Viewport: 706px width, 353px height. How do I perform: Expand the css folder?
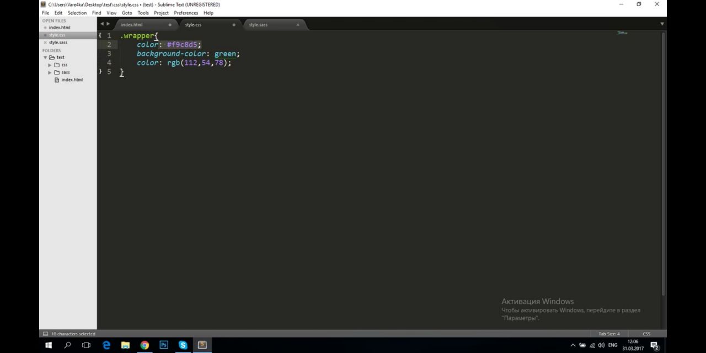coord(50,65)
